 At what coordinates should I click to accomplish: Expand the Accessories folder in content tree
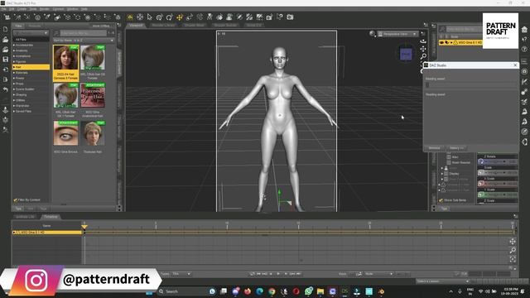pos(14,46)
